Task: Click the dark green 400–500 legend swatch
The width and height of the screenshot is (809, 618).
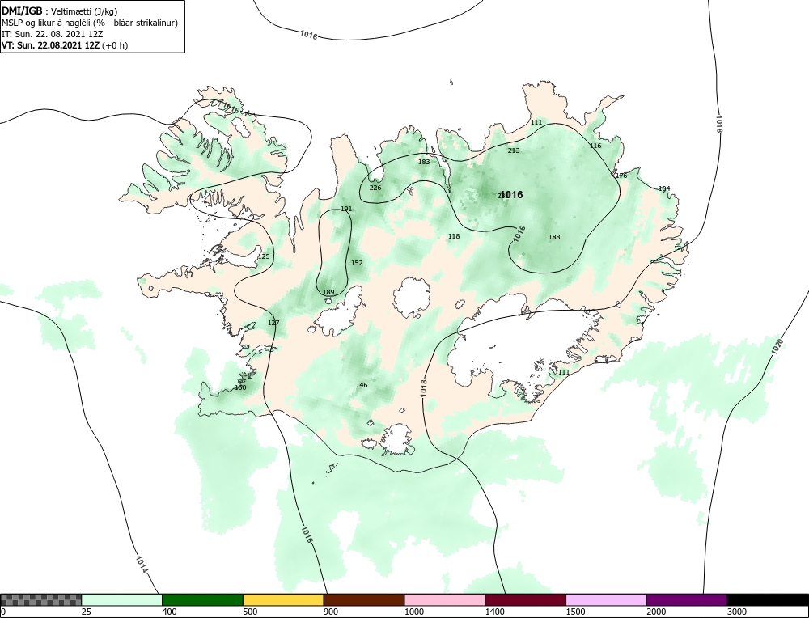Action: (202, 599)
